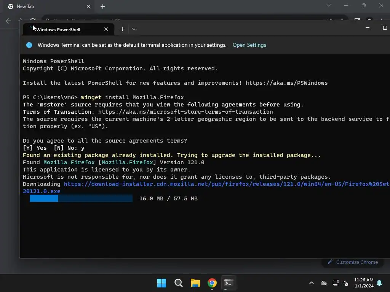Image resolution: width=390 pixels, height=292 pixels.
Task: Click the muted volume tray icon
Action: (x=345, y=283)
